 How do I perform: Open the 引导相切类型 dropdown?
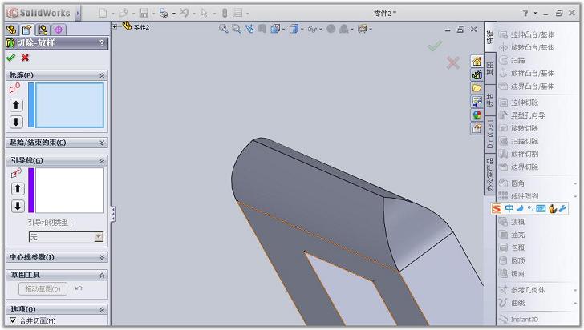[99, 237]
